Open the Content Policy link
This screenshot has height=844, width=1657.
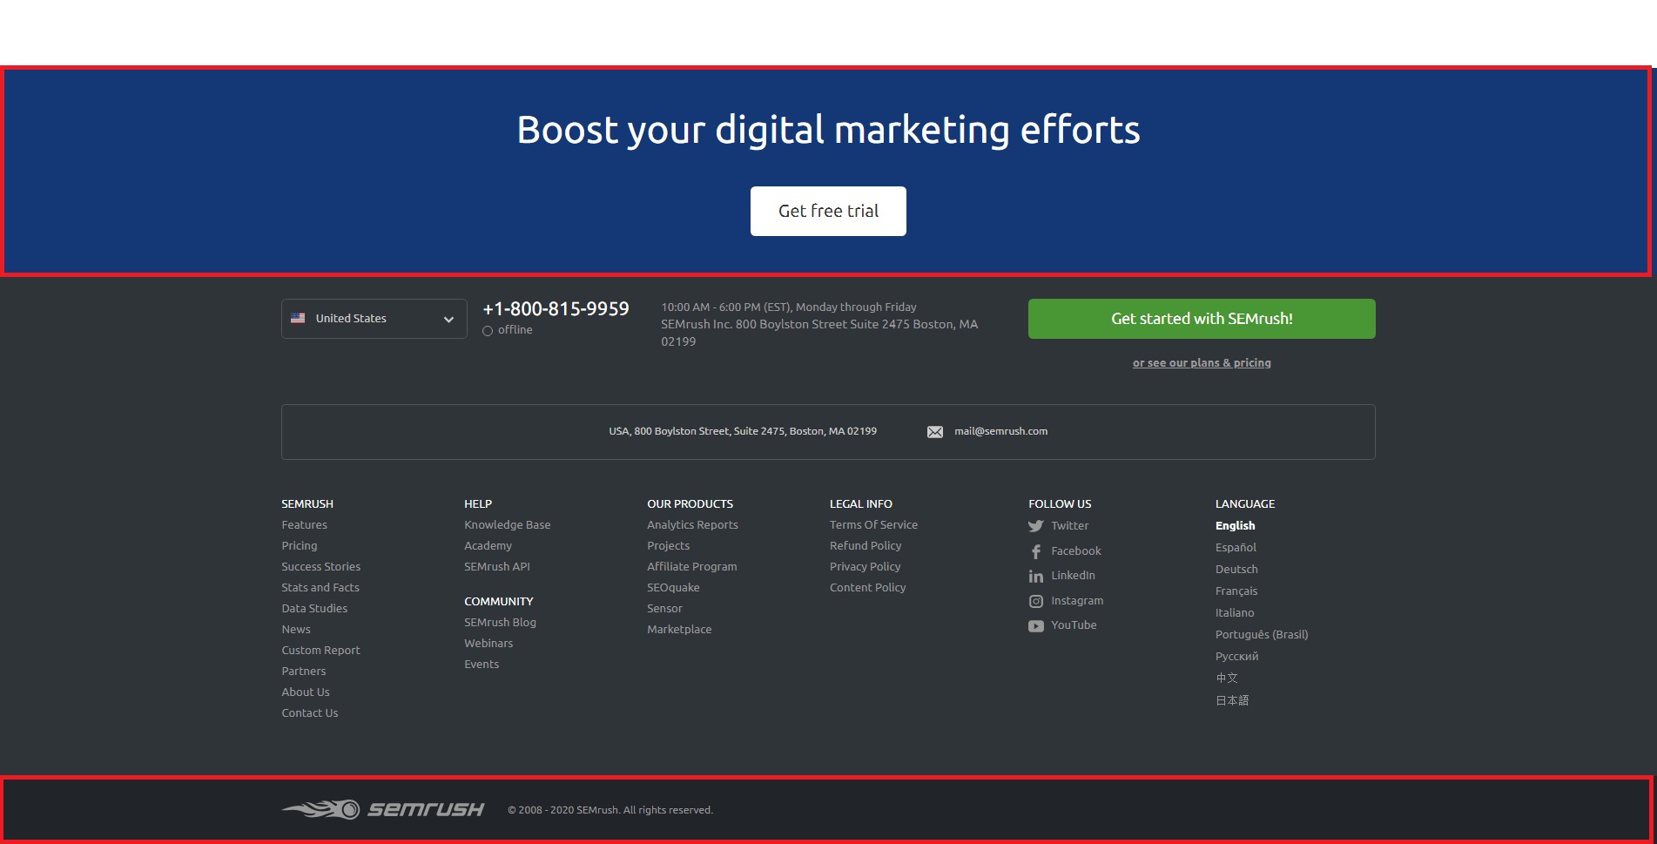pyautogui.click(x=867, y=588)
